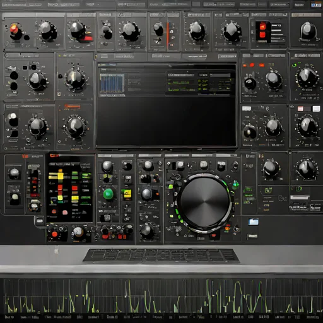This screenshot has width=323, height=323.
Task: Click the large black jog wheel
Action: pyautogui.click(x=204, y=202)
